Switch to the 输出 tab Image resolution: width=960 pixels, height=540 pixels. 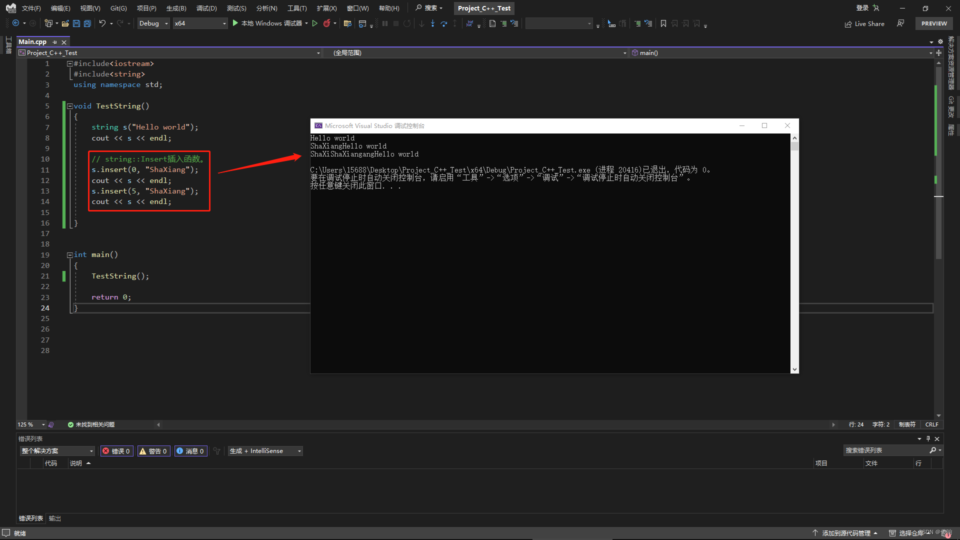click(x=55, y=518)
